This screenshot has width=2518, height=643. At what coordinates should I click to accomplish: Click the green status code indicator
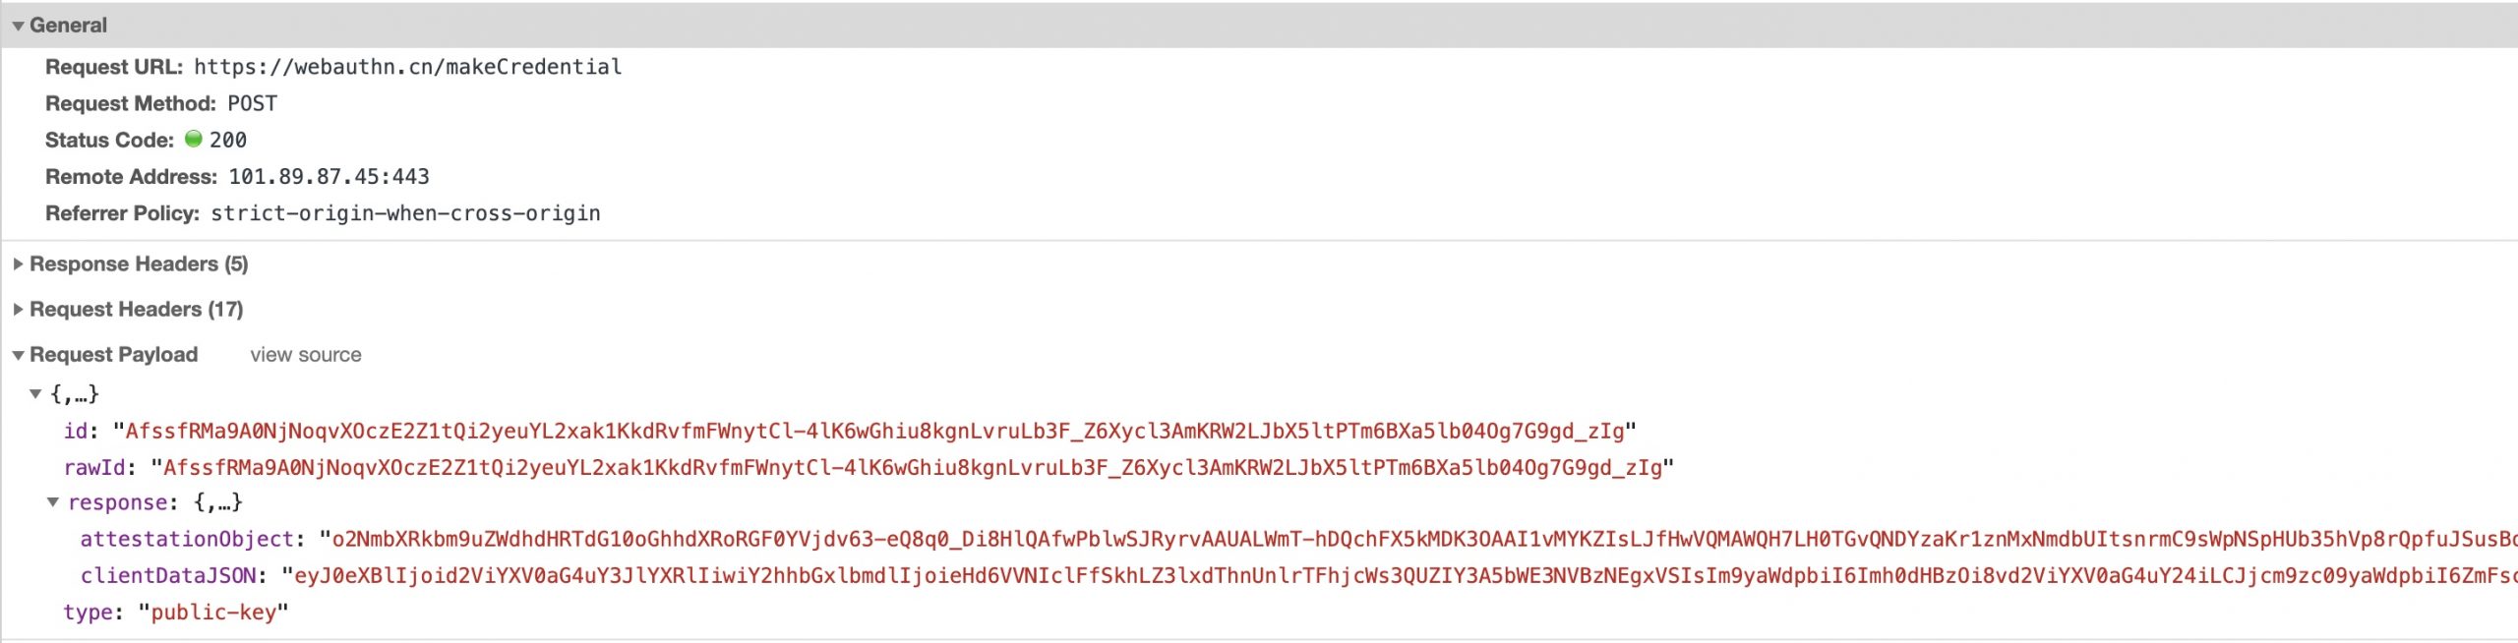tap(194, 139)
